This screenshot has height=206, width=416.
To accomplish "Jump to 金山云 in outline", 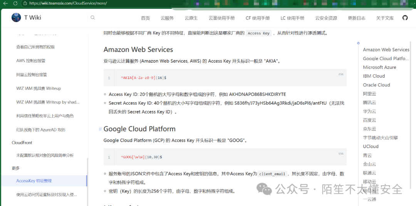I will pyautogui.click(x=369, y=164).
